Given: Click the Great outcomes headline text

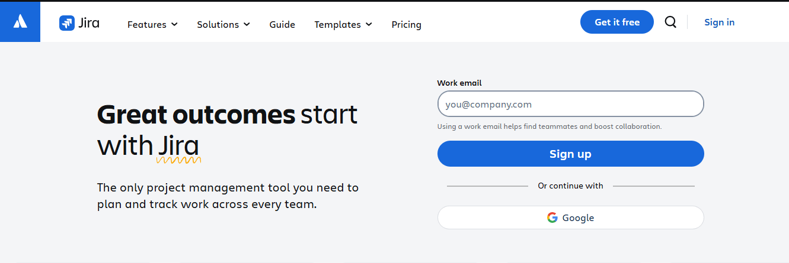Looking at the screenshot, I should pyautogui.click(x=196, y=114).
